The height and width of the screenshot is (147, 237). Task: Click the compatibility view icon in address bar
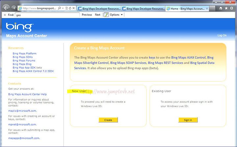tap(66, 8)
